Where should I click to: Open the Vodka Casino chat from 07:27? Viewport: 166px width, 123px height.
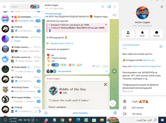21,49
